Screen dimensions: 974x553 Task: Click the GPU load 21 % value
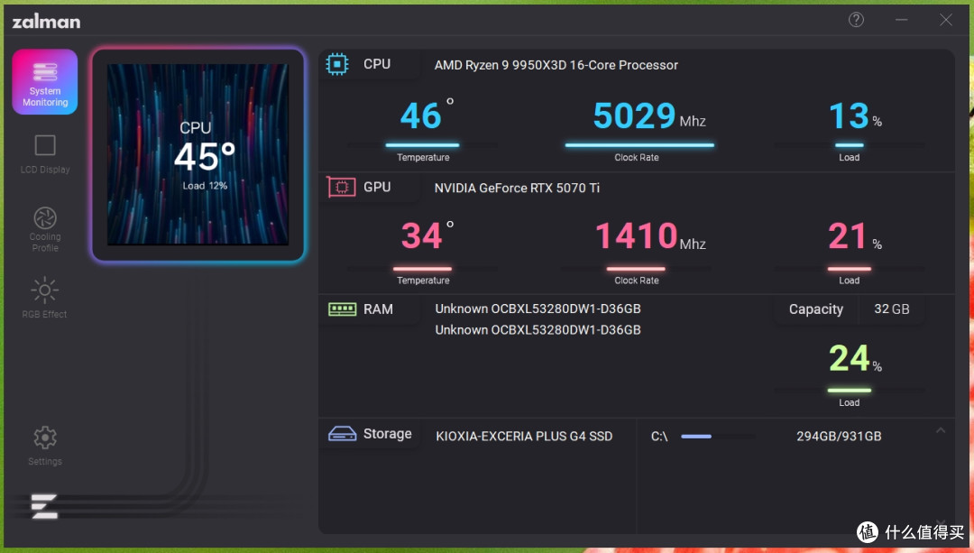point(855,236)
